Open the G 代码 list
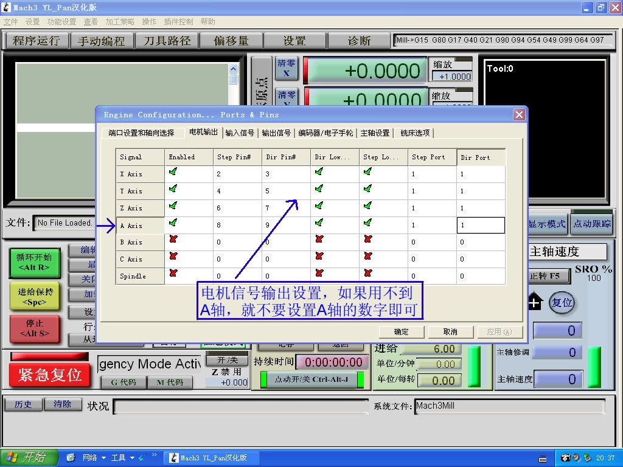The height and width of the screenshot is (467, 623). [123, 382]
